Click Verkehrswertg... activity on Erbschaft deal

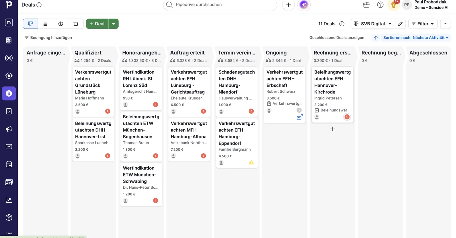click(x=284, y=103)
